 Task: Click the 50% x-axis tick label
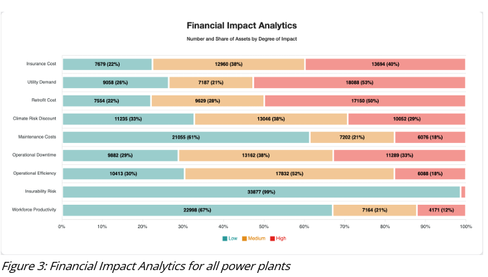tap(264, 225)
